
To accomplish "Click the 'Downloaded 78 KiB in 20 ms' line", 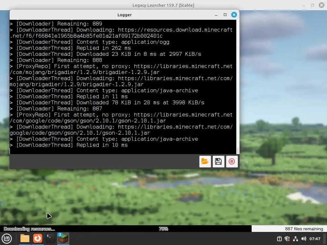I will point(107,102).
